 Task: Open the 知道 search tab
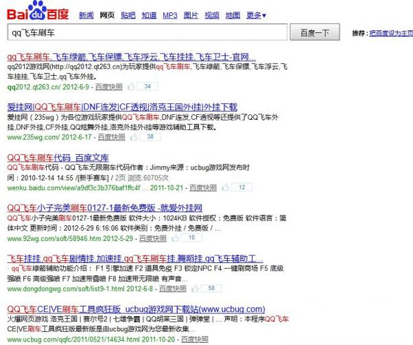pyautogui.click(x=149, y=16)
